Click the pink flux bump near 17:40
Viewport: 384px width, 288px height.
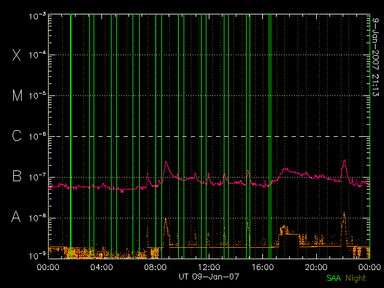tap(286, 169)
